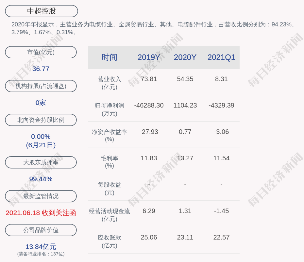The width and height of the screenshot is (304, 262).
Task: Select receivables value 22.57
Action: point(221,238)
